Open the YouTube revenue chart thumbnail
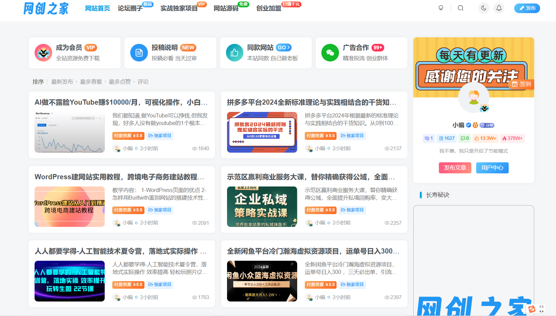 69,132
